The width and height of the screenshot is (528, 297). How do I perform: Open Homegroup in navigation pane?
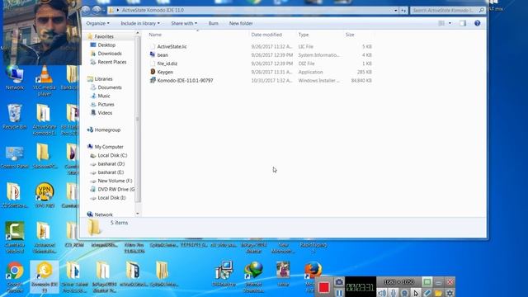tap(107, 130)
